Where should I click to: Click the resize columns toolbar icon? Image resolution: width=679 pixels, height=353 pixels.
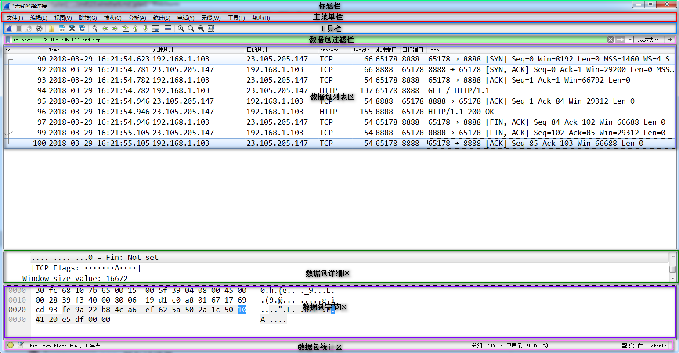coord(211,29)
